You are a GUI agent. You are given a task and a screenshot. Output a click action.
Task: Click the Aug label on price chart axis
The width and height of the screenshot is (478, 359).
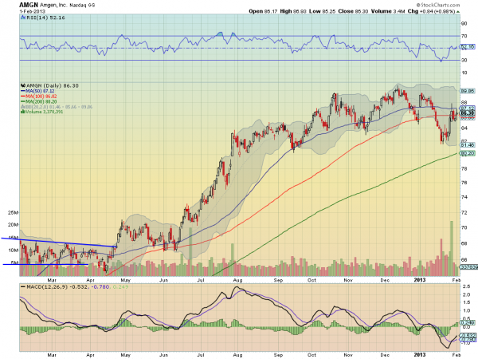237,280
